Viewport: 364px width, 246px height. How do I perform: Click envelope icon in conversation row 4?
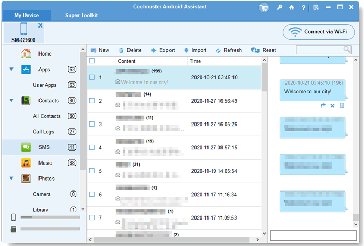118,152
